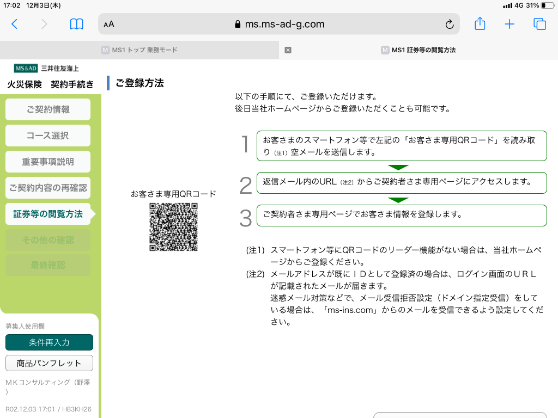Viewport: 558px width, 418px height.
Task: Open the 重要事項説明 step
Action: coord(48,162)
